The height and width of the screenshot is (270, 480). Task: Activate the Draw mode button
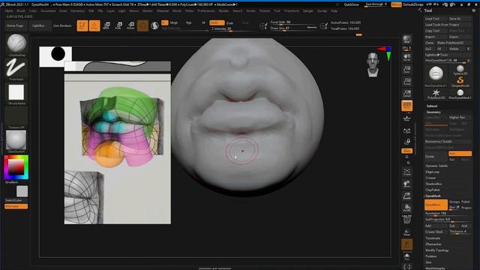[x=94, y=25]
